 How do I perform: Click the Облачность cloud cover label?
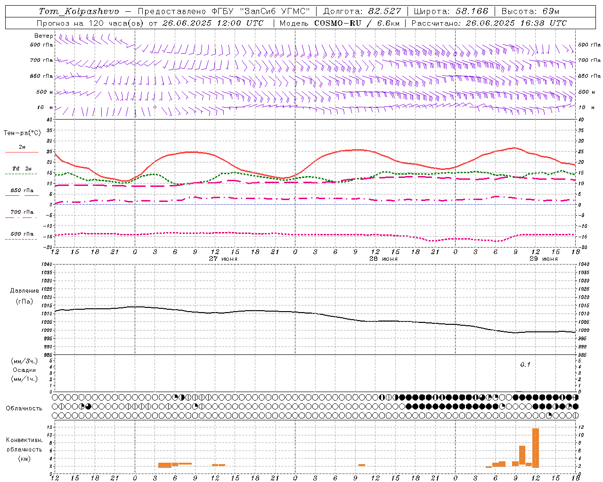coord(24,409)
